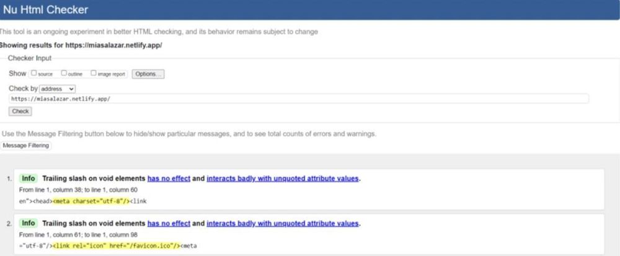The height and width of the screenshot is (256, 620).
Task: Follow 'interacts badly' link in message 2
Action: [283, 224]
